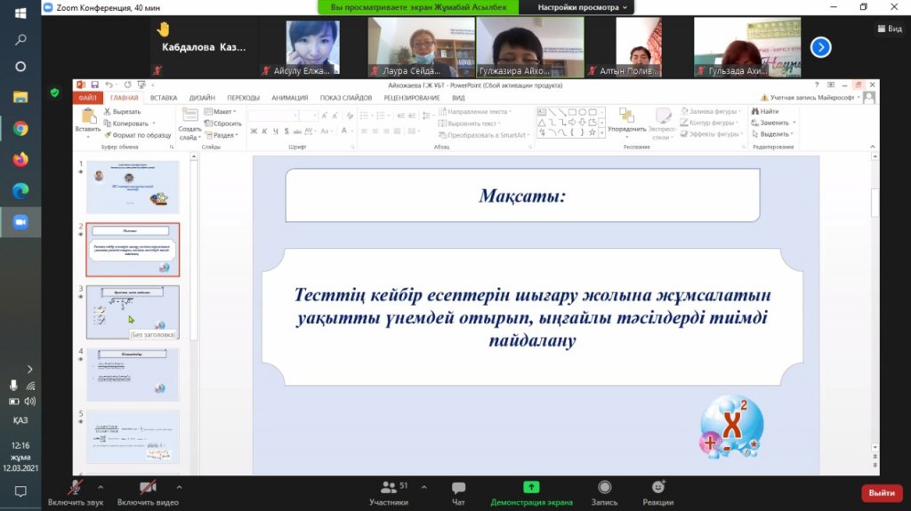This screenshot has width=911, height=511.
Task: Unmute the microphone with Включить звук
Action: (76, 491)
